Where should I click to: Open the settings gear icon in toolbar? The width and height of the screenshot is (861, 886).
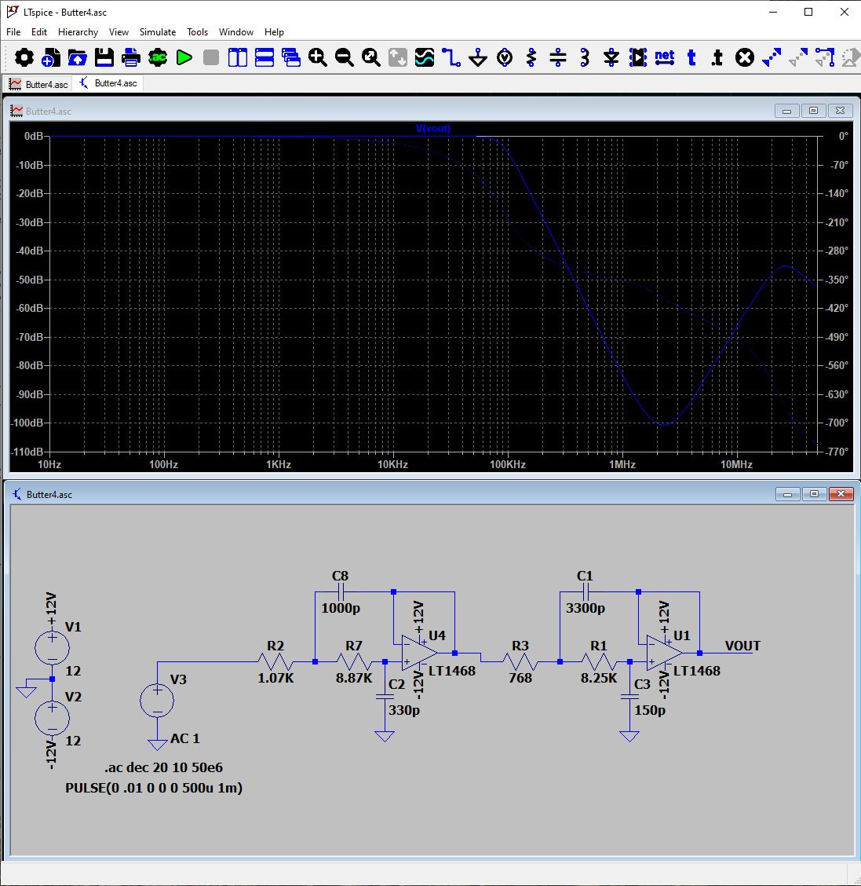[24, 57]
